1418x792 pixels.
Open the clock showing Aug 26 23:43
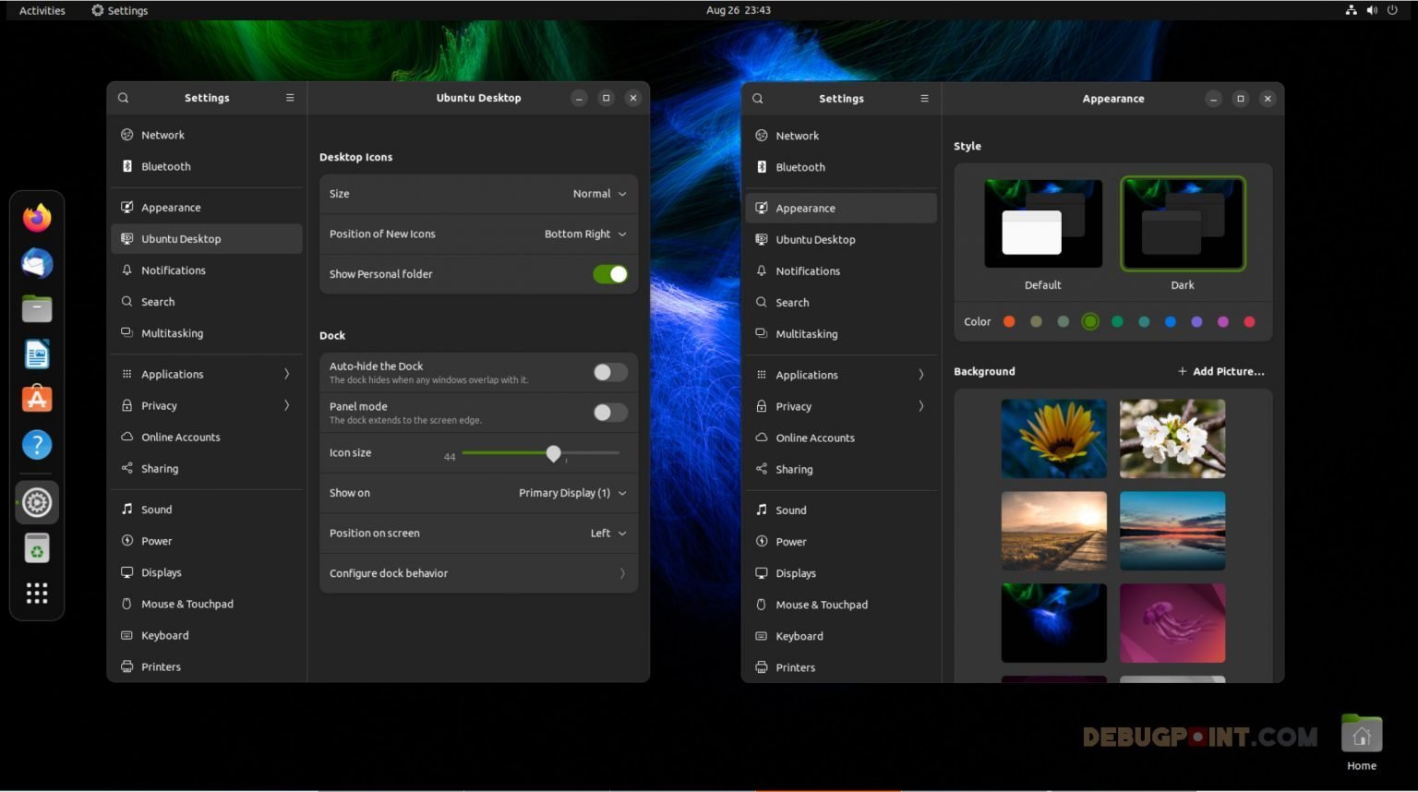pyautogui.click(x=739, y=10)
